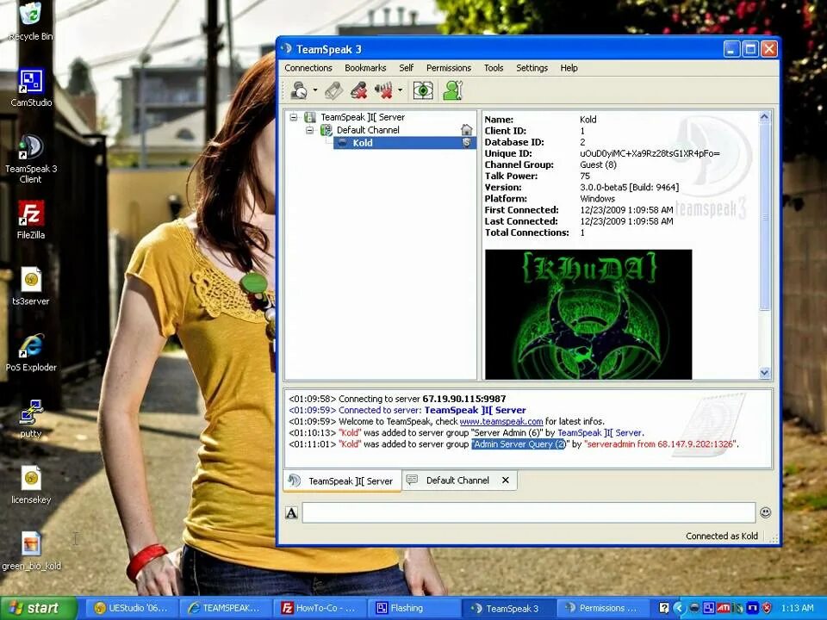Viewport: 827px width, 620px height.
Task: Expand hidden tray icons with the arrow
Action: coord(678,609)
